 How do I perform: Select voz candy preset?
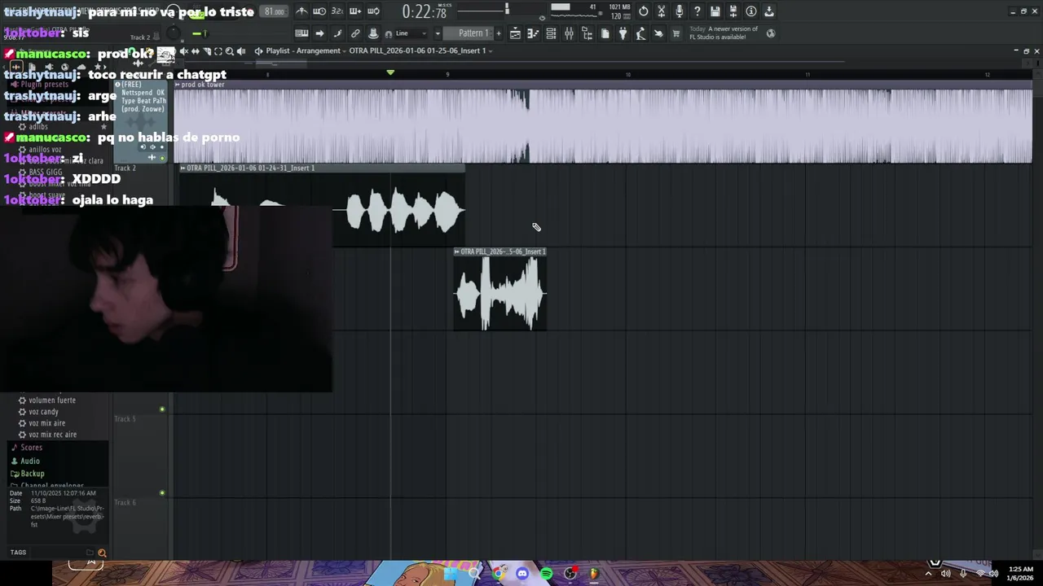43,412
